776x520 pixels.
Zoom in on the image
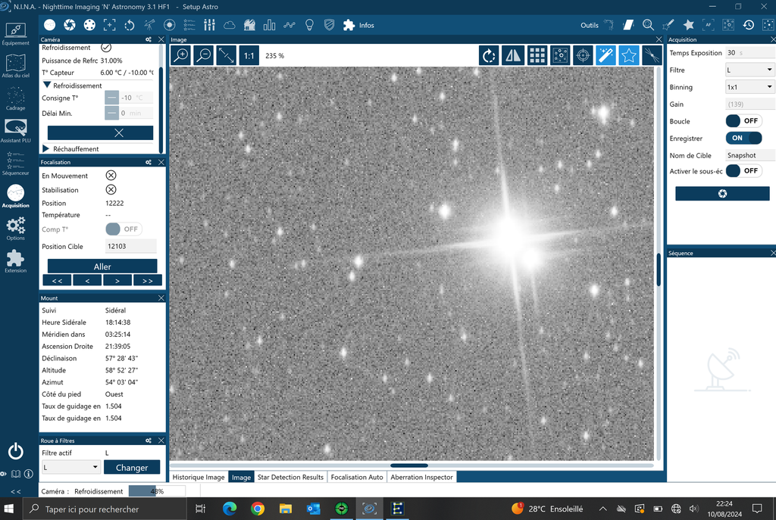pos(180,55)
